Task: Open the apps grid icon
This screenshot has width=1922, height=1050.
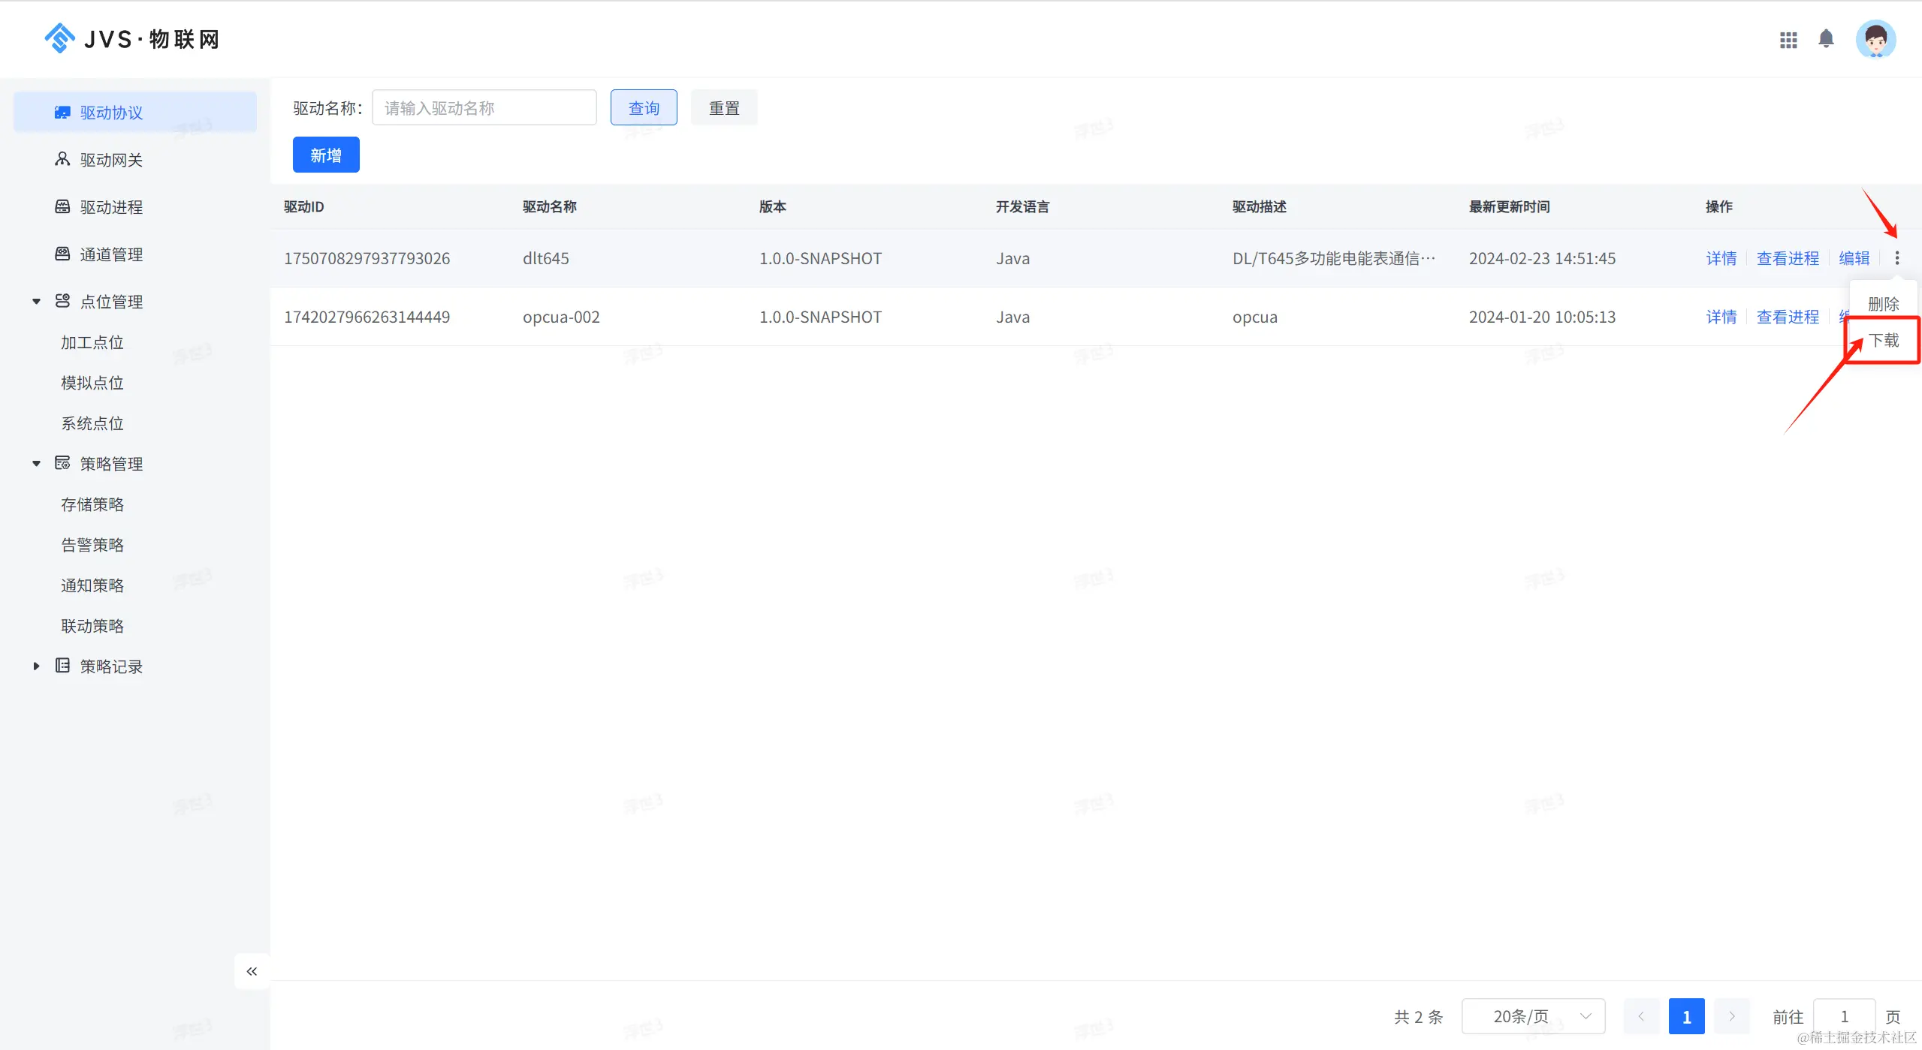Action: pyautogui.click(x=1788, y=40)
